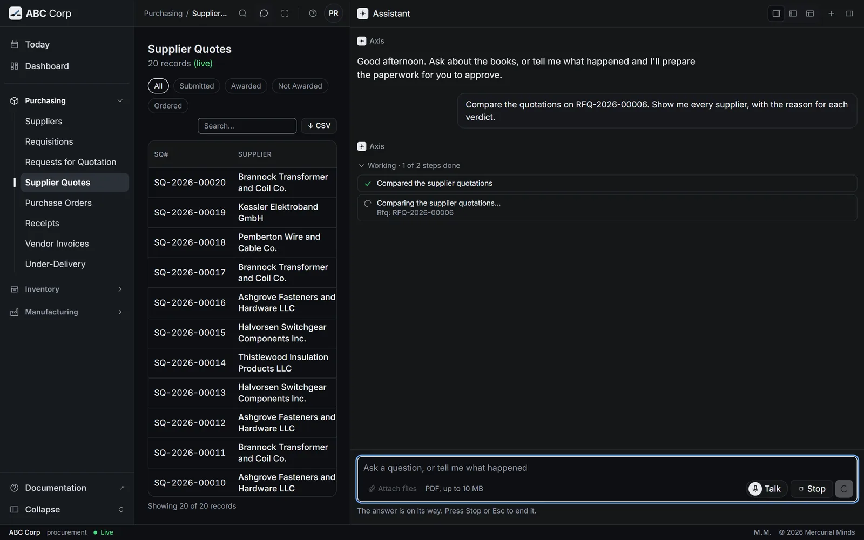Select the right side panel layout icon
Image resolution: width=864 pixels, height=540 pixels.
coord(776,13)
